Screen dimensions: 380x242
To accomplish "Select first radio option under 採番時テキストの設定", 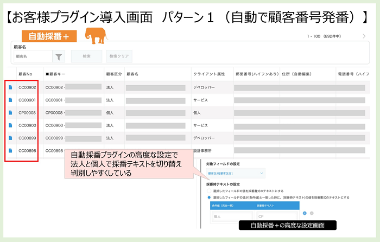I will click(x=210, y=191).
